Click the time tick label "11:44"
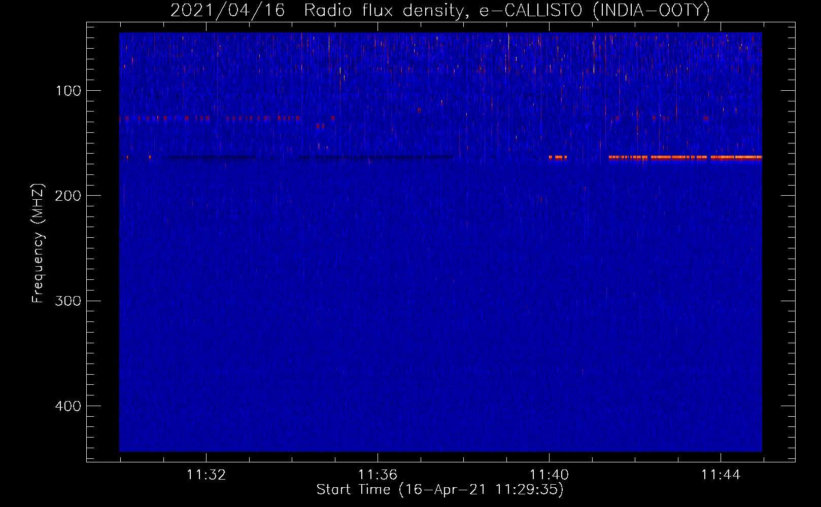821x507 pixels. click(721, 475)
